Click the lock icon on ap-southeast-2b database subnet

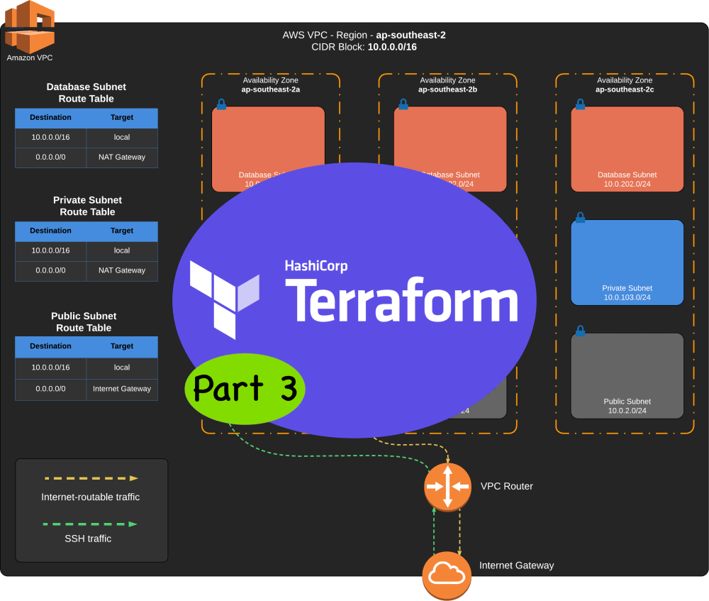point(403,104)
